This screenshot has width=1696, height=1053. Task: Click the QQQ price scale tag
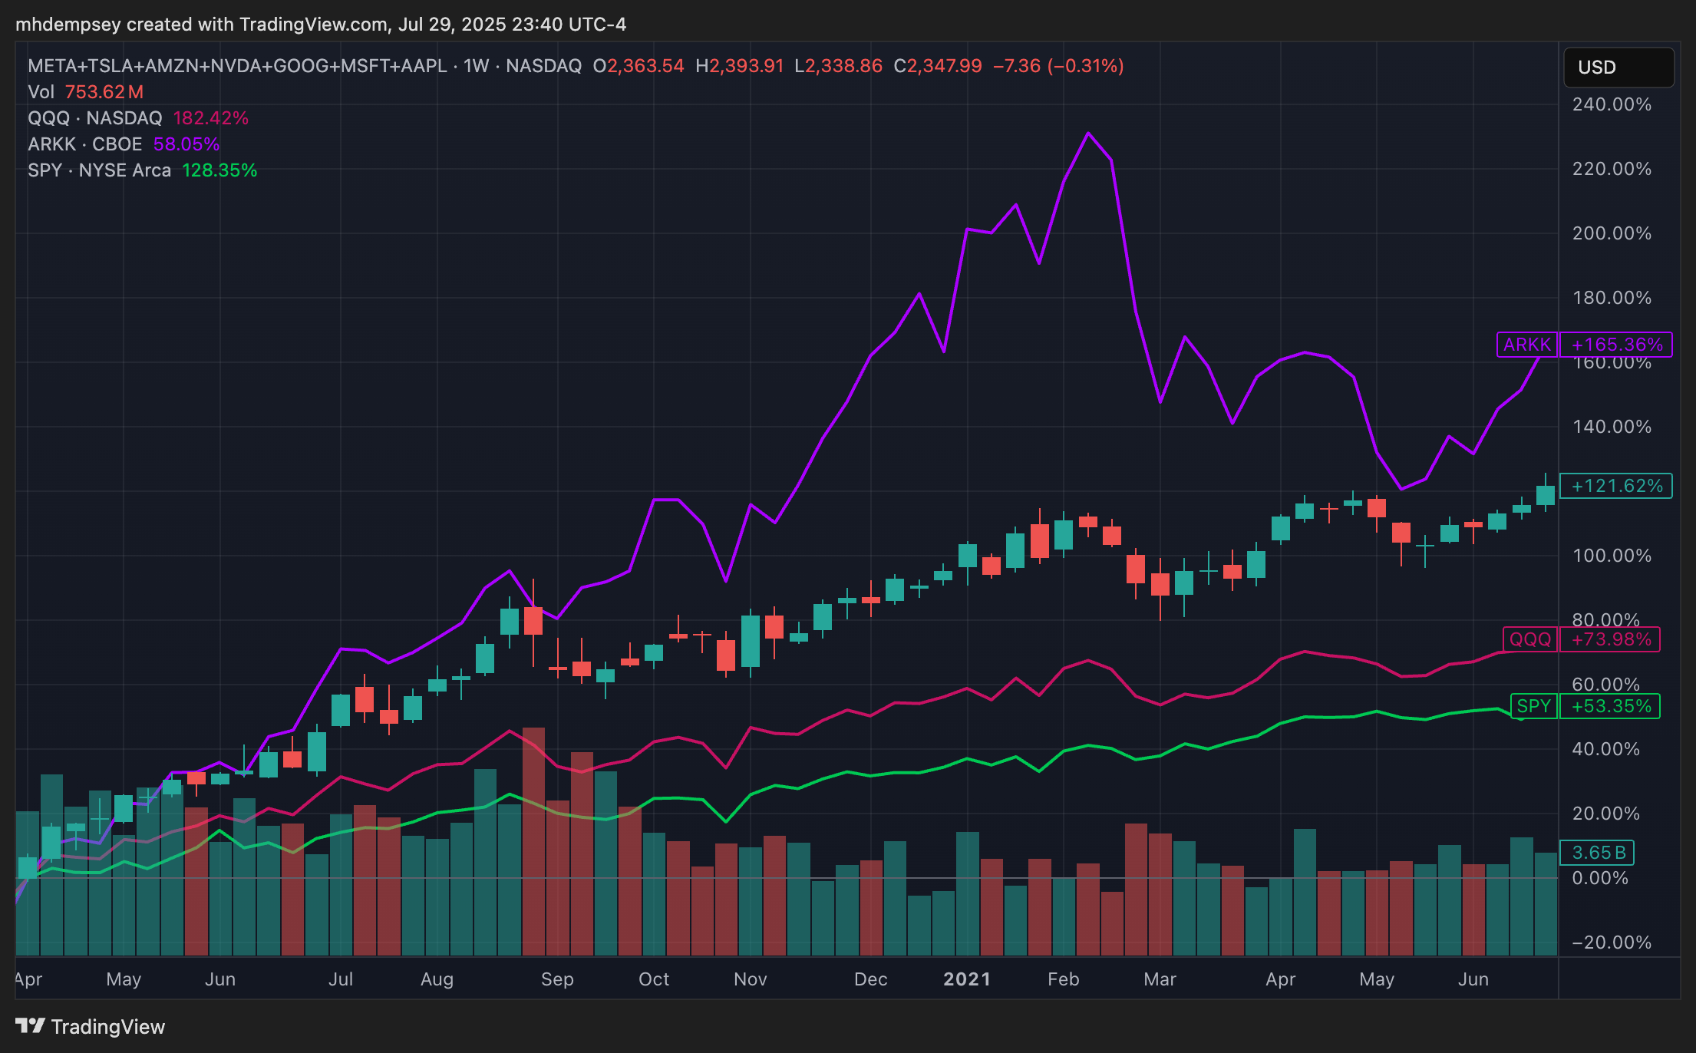pos(1529,639)
